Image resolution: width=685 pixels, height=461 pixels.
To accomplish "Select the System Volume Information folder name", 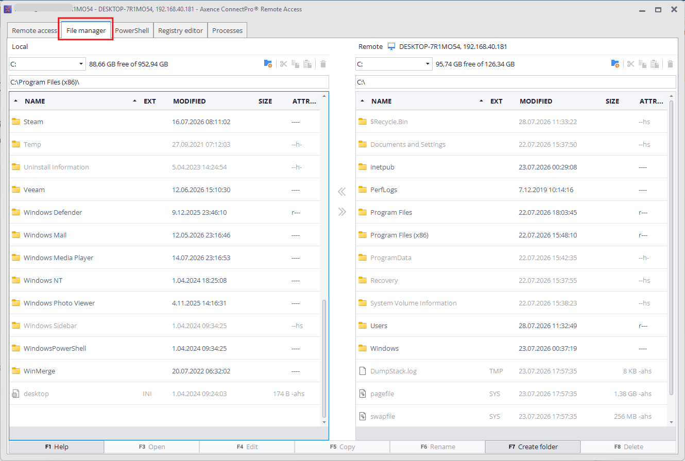I will pos(414,303).
